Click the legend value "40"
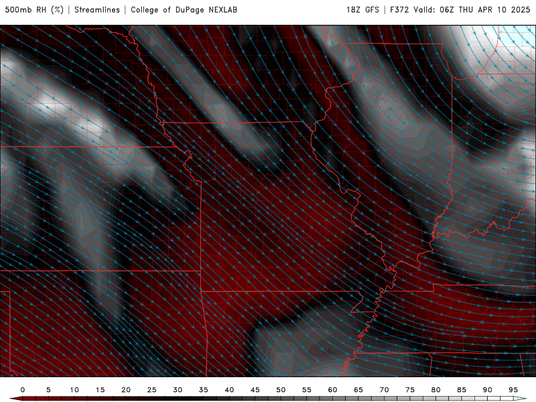 229,390
